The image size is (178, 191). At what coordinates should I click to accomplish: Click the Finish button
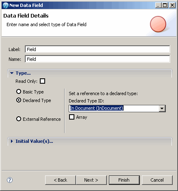tap(124, 180)
